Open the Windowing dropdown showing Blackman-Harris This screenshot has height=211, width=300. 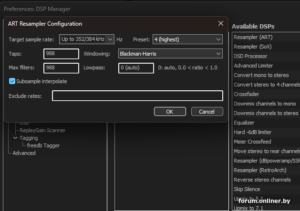point(170,54)
